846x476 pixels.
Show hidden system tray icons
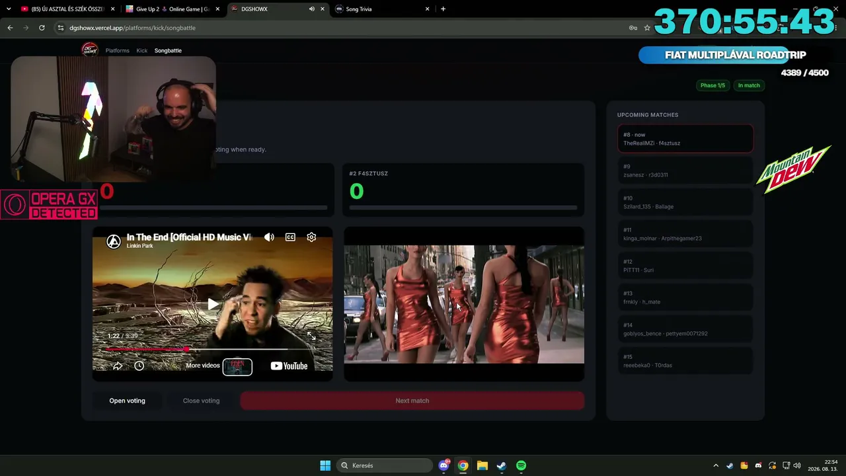click(716, 465)
